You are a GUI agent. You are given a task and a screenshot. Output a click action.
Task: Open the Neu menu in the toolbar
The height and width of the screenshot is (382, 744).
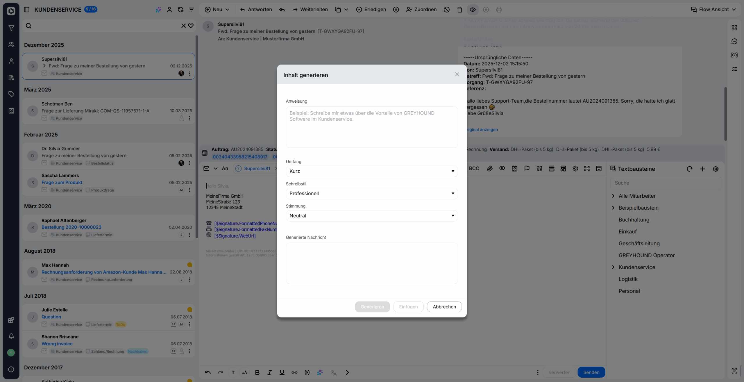217,10
